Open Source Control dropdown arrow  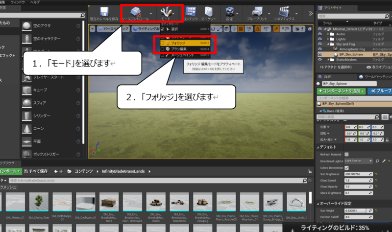click(151, 14)
